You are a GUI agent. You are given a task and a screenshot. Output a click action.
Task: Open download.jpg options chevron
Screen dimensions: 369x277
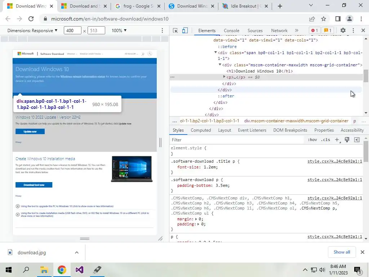pyautogui.click(x=77, y=252)
